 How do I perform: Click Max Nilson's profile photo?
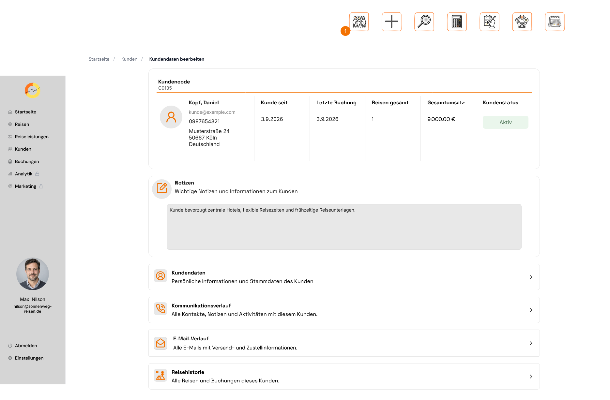(x=33, y=274)
